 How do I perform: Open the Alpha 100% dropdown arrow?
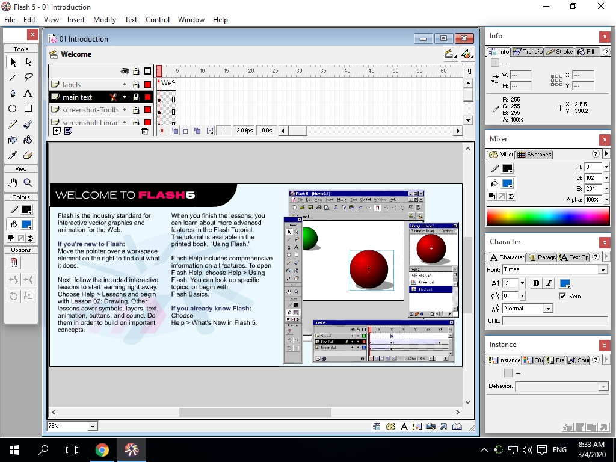point(606,200)
